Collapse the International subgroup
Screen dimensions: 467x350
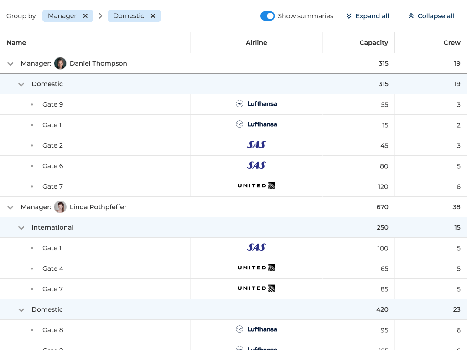tap(21, 228)
